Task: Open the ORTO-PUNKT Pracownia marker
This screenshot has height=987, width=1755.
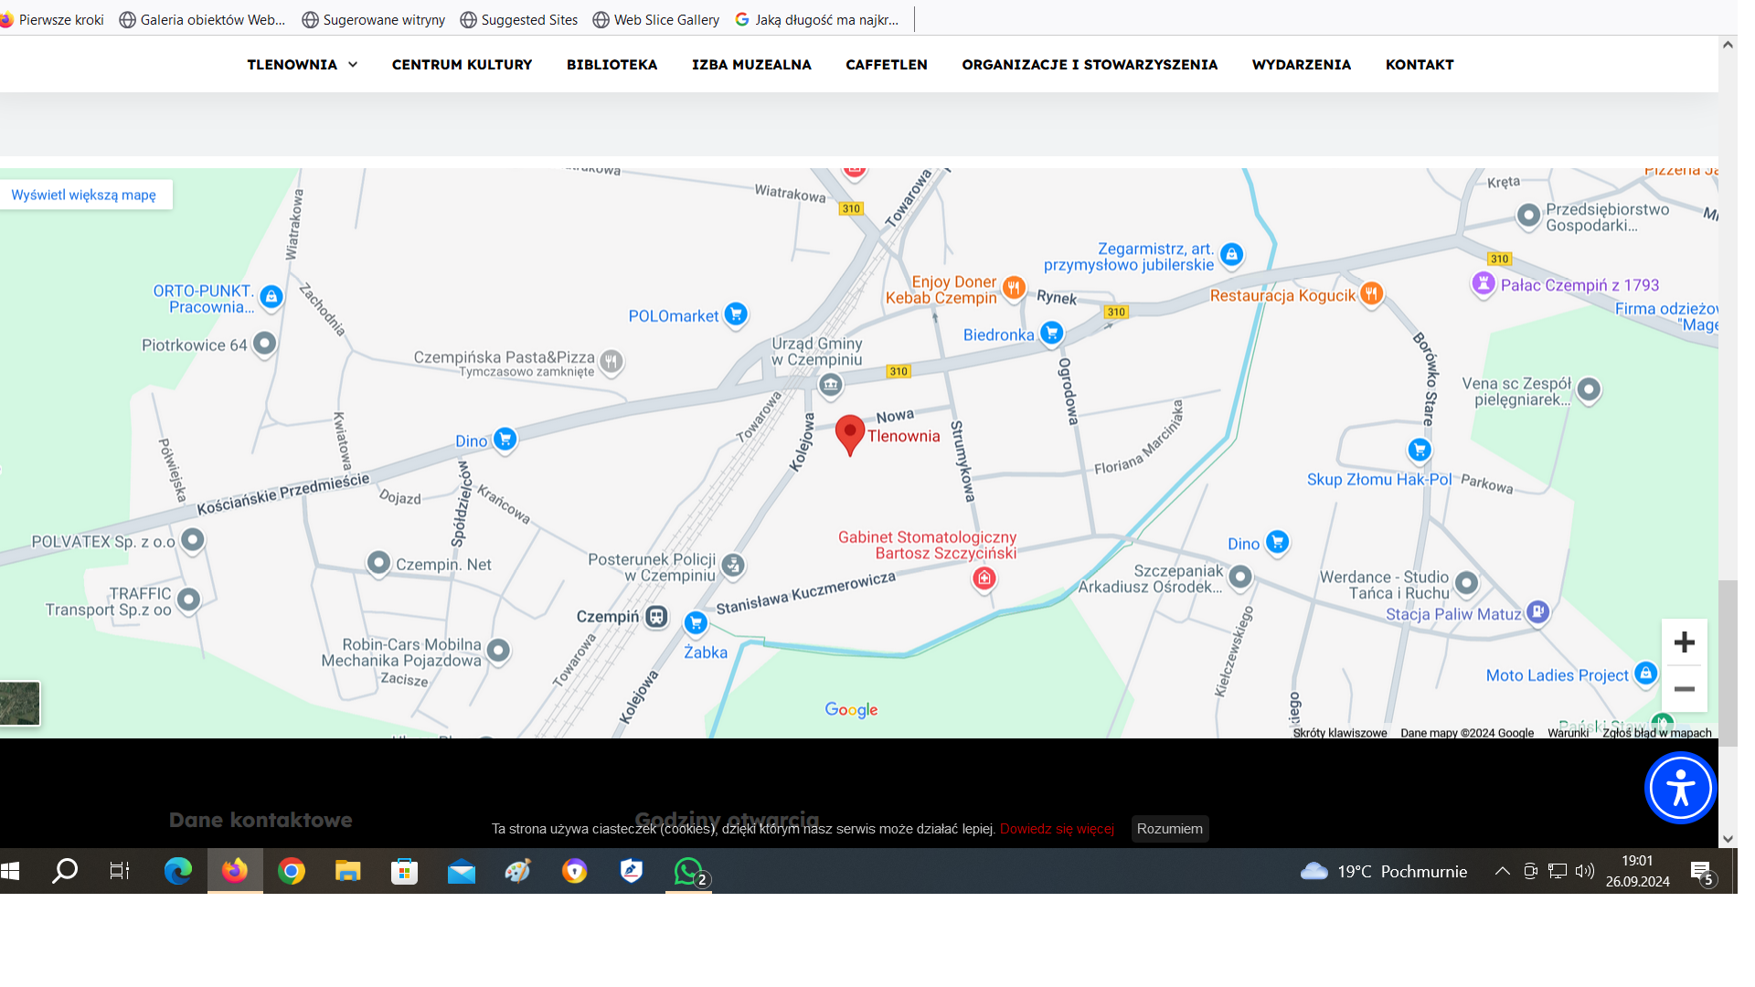Action: (x=271, y=296)
